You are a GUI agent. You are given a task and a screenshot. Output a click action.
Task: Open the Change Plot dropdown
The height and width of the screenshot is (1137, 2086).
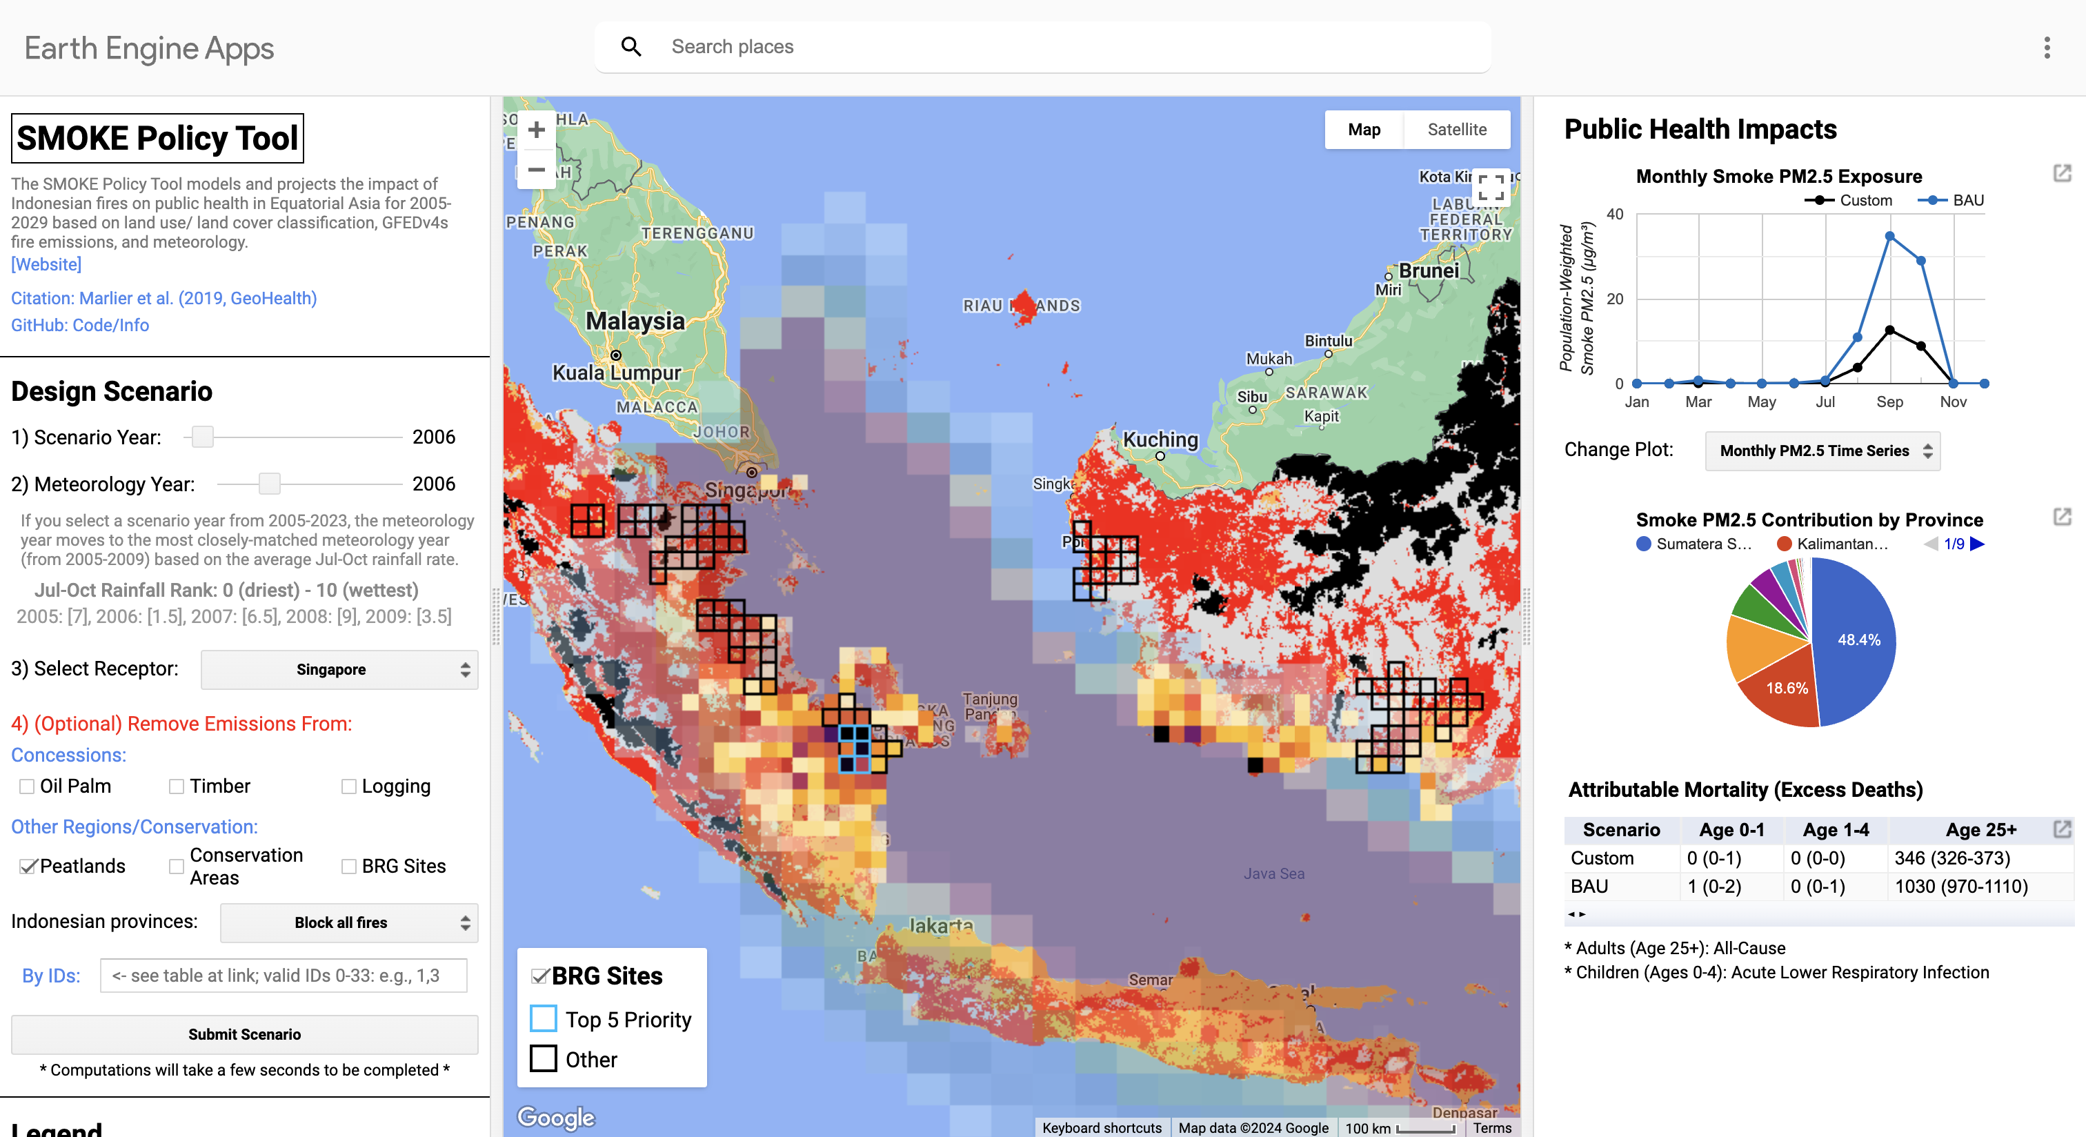tap(1822, 451)
